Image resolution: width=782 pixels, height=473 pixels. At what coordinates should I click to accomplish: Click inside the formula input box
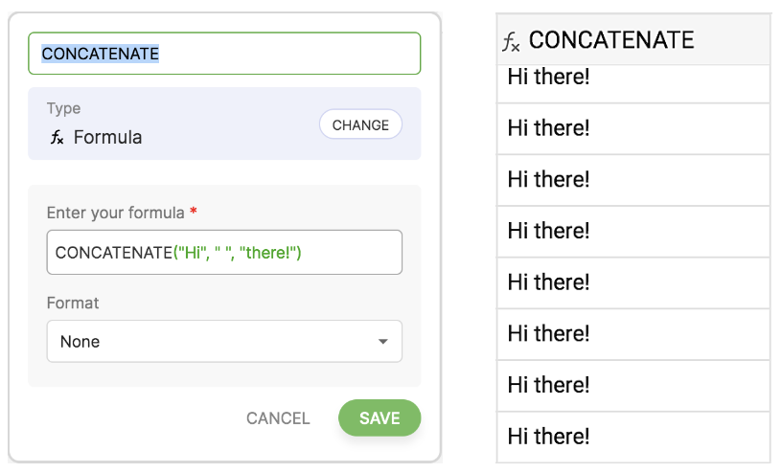click(x=223, y=252)
